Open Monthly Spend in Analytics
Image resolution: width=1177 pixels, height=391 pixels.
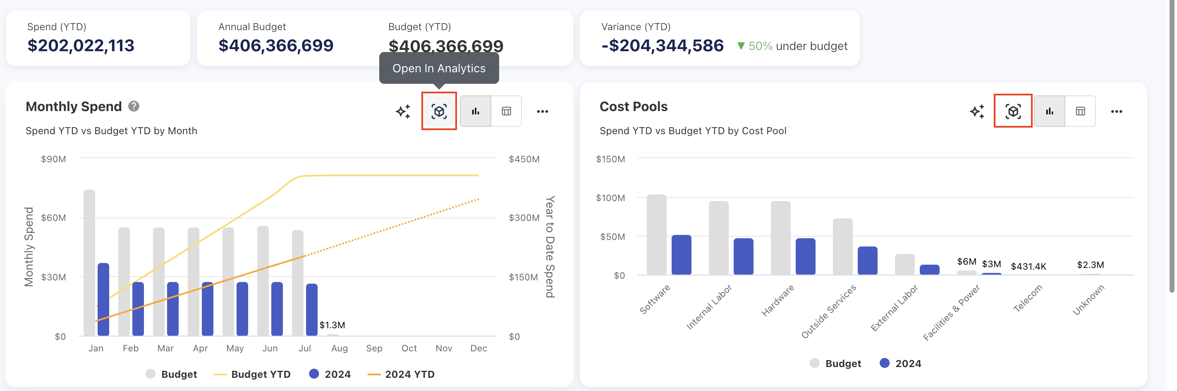pos(439,111)
